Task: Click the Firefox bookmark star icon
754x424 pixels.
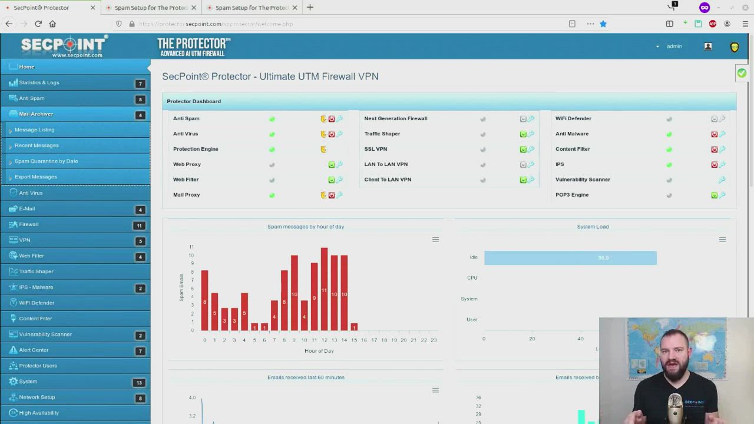Action: tap(603, 24)
